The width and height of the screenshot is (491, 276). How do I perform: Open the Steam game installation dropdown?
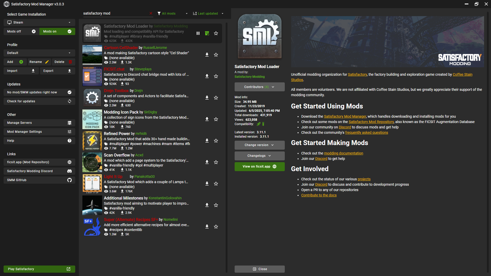point(39,23)
